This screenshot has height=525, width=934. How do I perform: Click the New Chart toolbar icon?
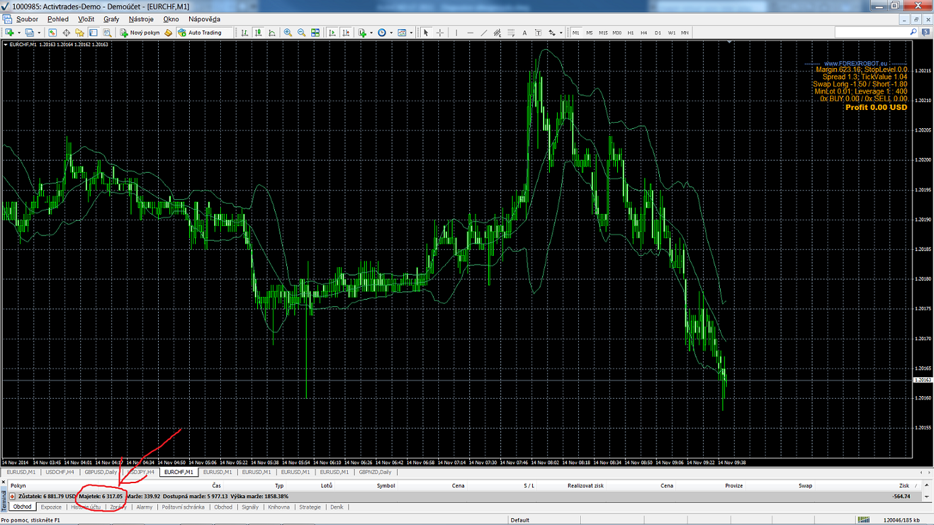(x=9, y=32)
